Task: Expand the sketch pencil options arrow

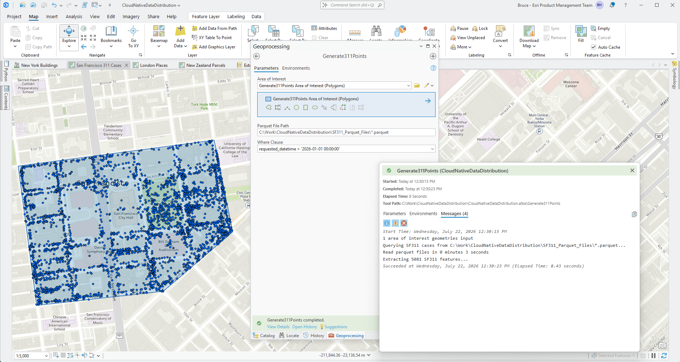Action: click(432, 86)
